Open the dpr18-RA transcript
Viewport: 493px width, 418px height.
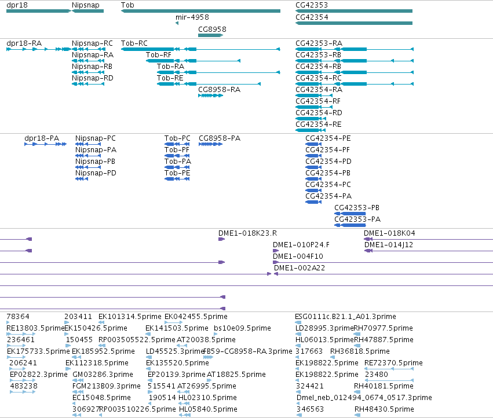coord(39,49)
